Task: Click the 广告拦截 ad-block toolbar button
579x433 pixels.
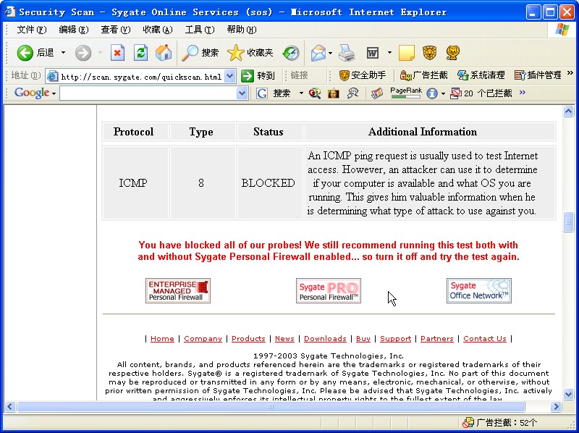Action: pyautogui.click(x=423, y=75)
